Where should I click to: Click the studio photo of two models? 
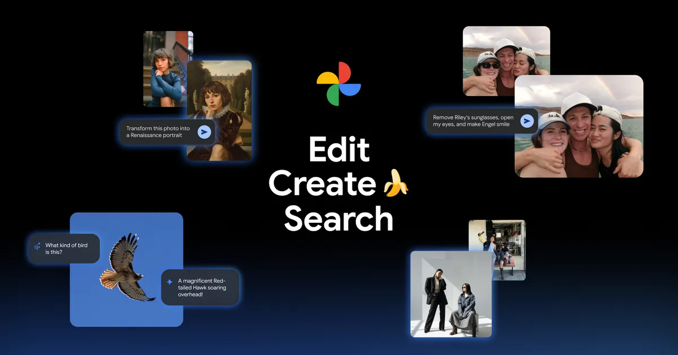tap(451, 295)
